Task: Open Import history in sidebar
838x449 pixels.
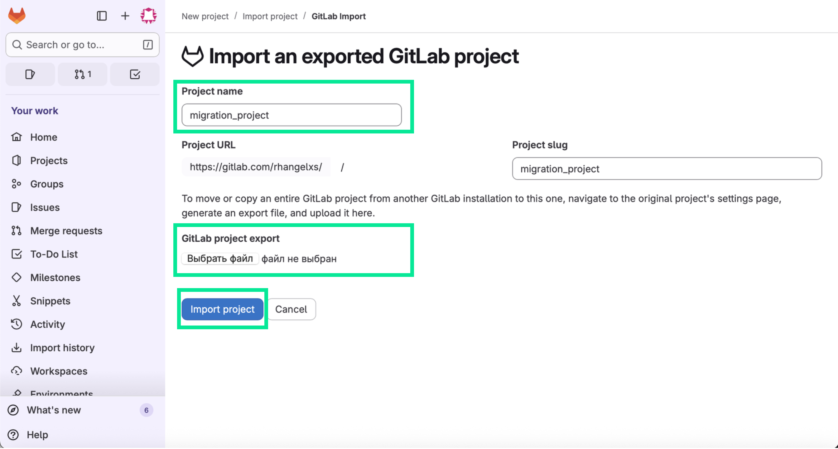Action: click(x=62, y=348)
